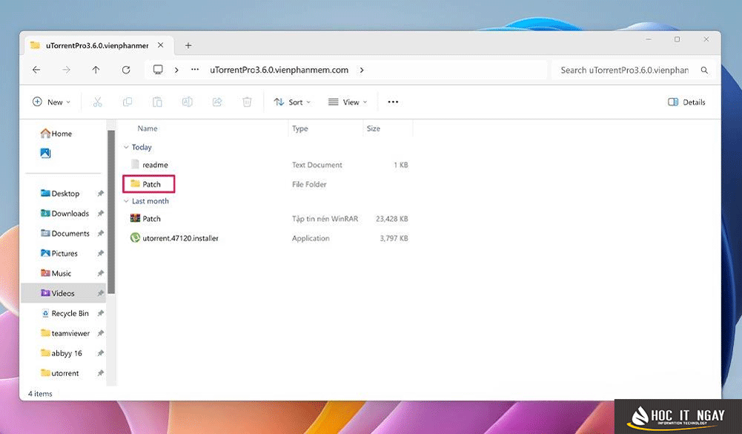Click the pin icon beside Pictures

[x=100, y=254]
